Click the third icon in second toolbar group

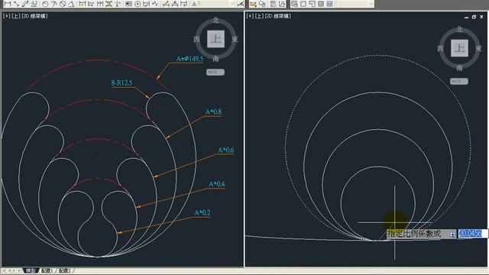point(273,4)
